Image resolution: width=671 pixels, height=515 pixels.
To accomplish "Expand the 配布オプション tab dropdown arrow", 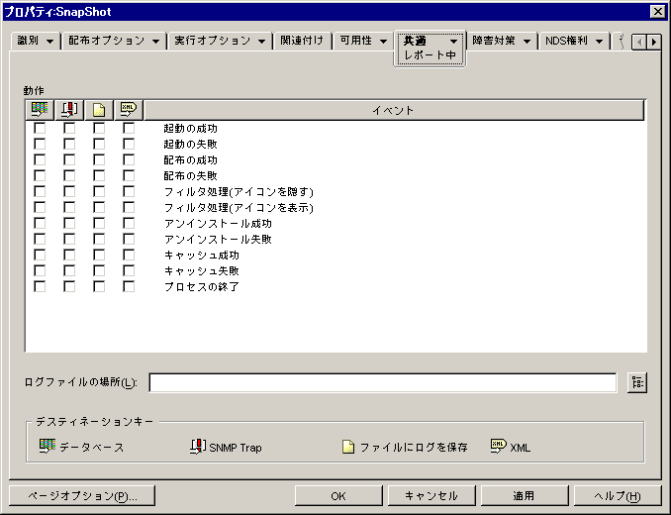I will [x=155, y=42].
